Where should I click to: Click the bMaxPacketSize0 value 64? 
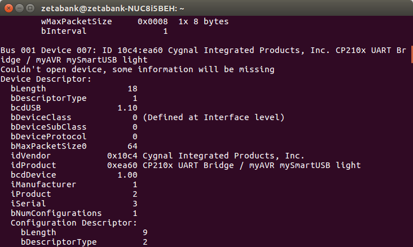click(132, 146)
